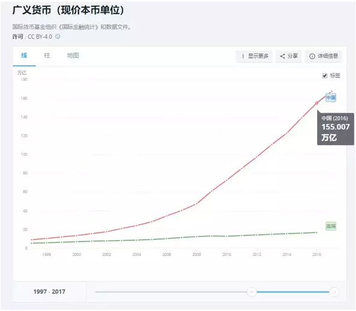Click the left handle of year range slider

coord(252,292)
